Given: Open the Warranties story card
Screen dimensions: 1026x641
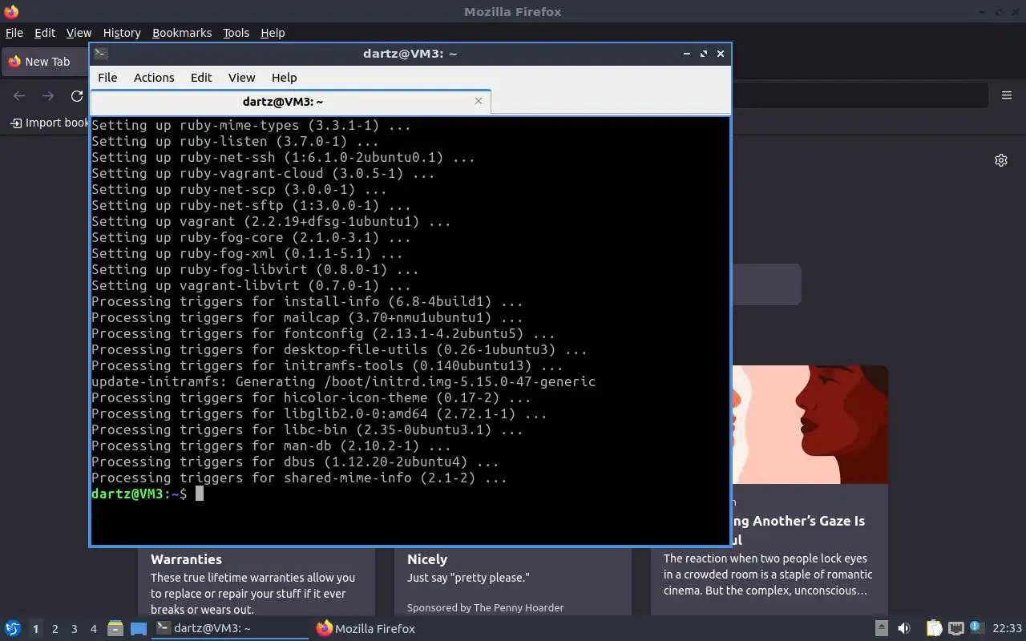Looking at the screenshot, I should tap(256, 581).
